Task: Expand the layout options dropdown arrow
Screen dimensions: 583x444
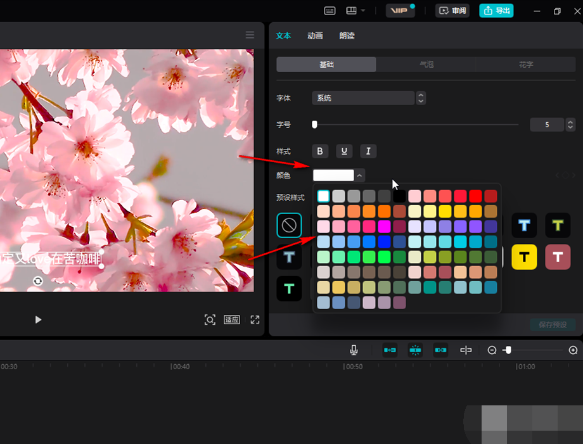Action: pos(363,11)
